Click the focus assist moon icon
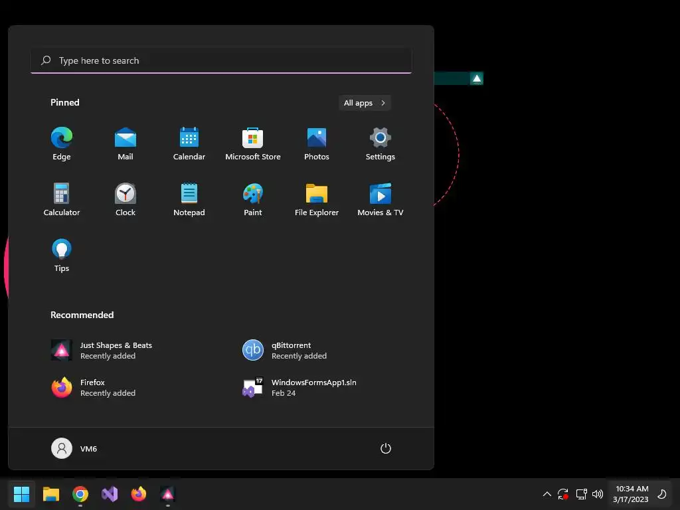This screenshot has height=510, width=680. tap(662, 494)
